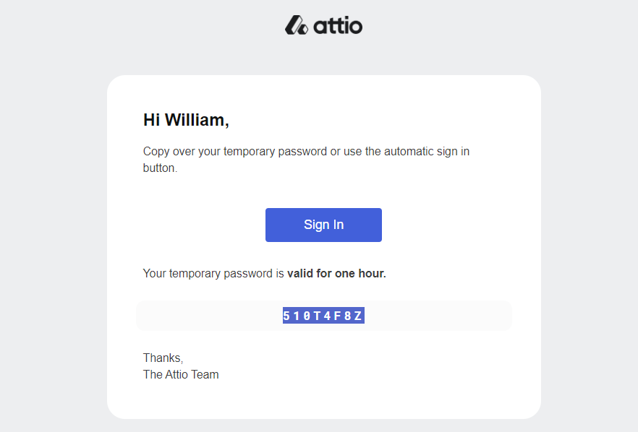Click the letter F in the password code
The height and width of the screenshot is (432, 638).
(338, 316)
